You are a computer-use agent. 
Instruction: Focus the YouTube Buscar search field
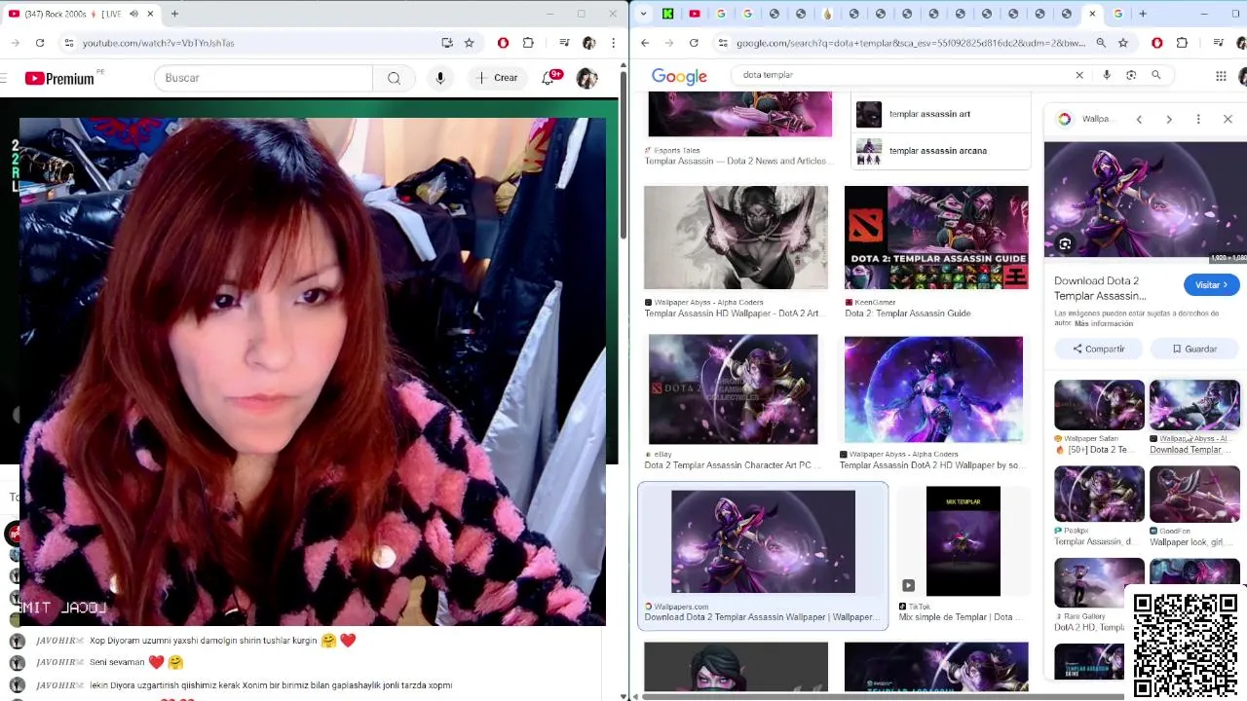tap(263, 78)
